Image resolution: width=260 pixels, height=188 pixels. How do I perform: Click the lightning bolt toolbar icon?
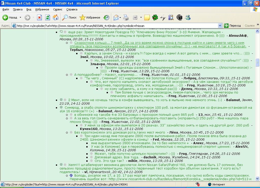(163, 17)
